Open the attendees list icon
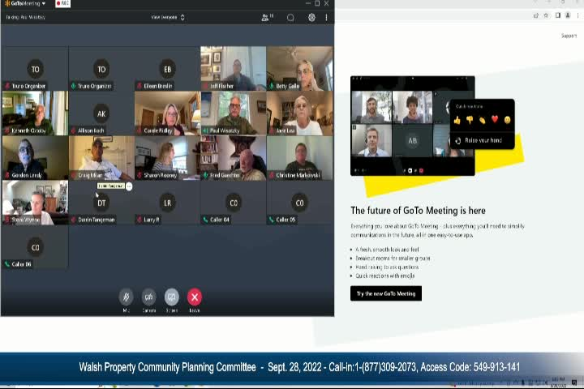The width and height of the screenshot is (584, 389). coord(267,17)
